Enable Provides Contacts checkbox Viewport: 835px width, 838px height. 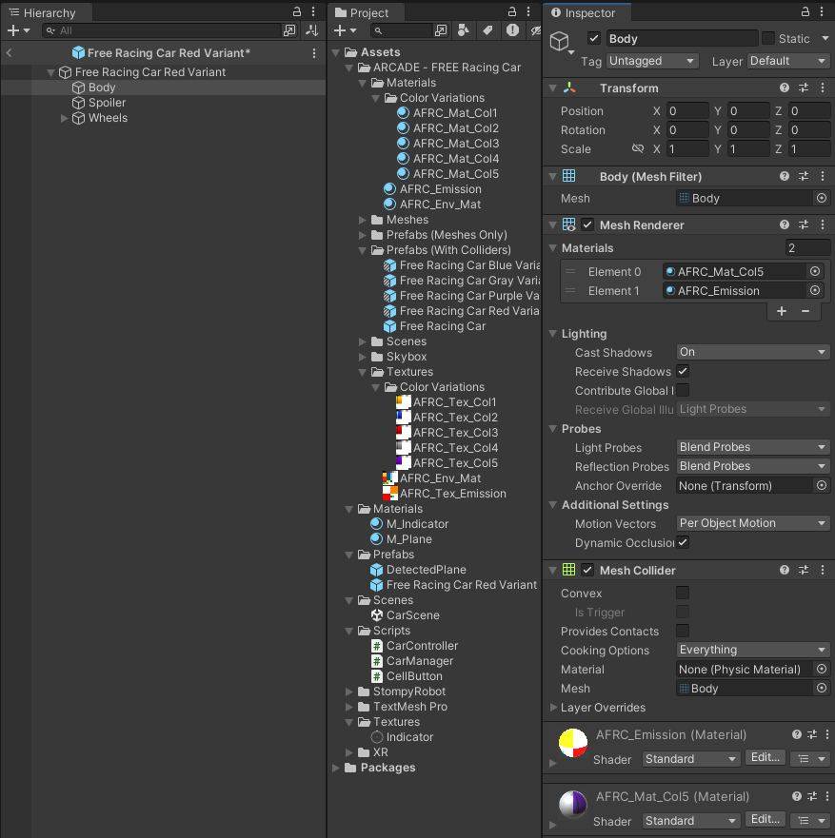[683, 632]
